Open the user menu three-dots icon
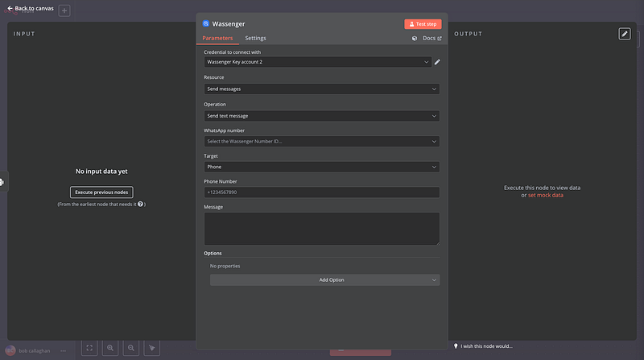 point(63,351)
